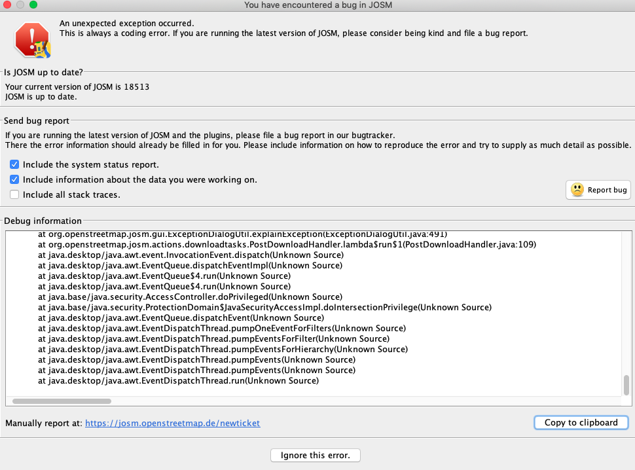
Task: Click the AccessController.doPrivileged stack line
Action: [x=190, y=297]
